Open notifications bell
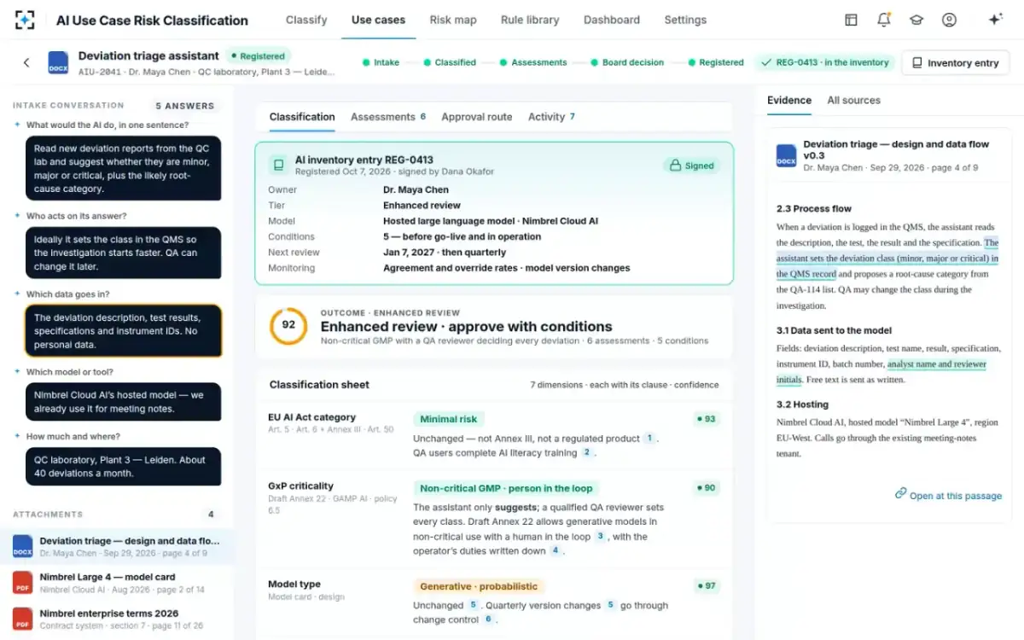Image resolution: width=1024 pixels, height=640 pixels. pyautogui.click(x=883, y=20)
